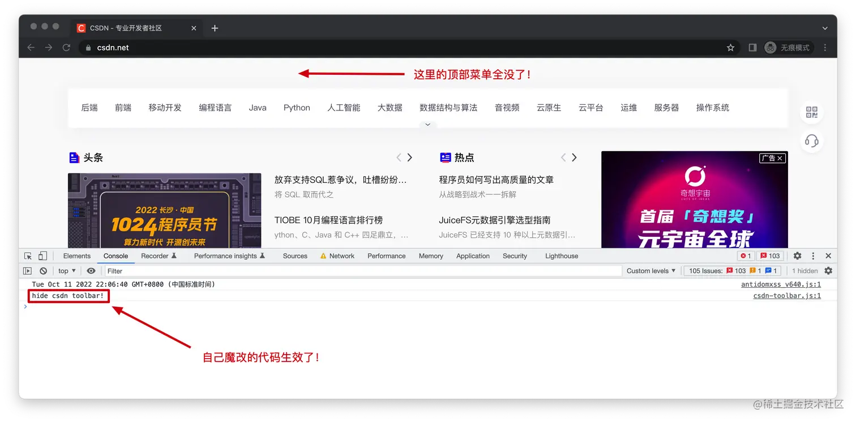Clear the console
Screen dimensions: 856x422
(x=43, y=271)
